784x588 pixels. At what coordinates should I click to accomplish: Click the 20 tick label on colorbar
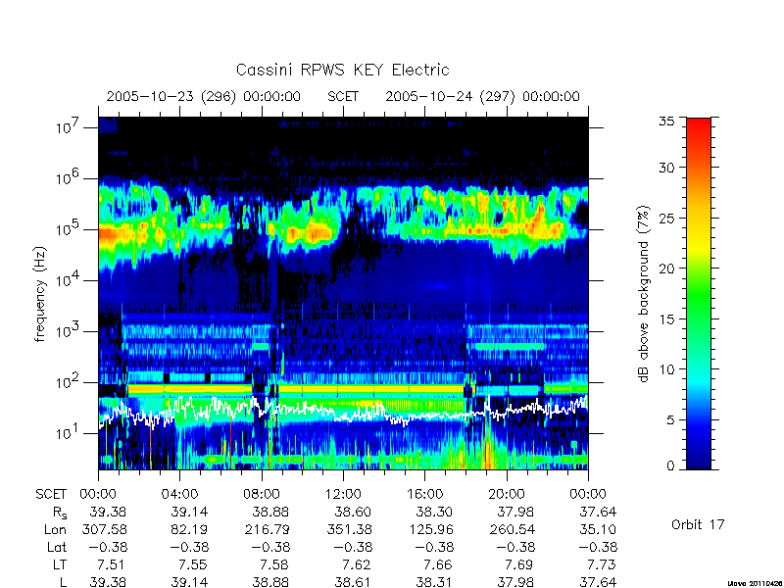click(666, 268)
